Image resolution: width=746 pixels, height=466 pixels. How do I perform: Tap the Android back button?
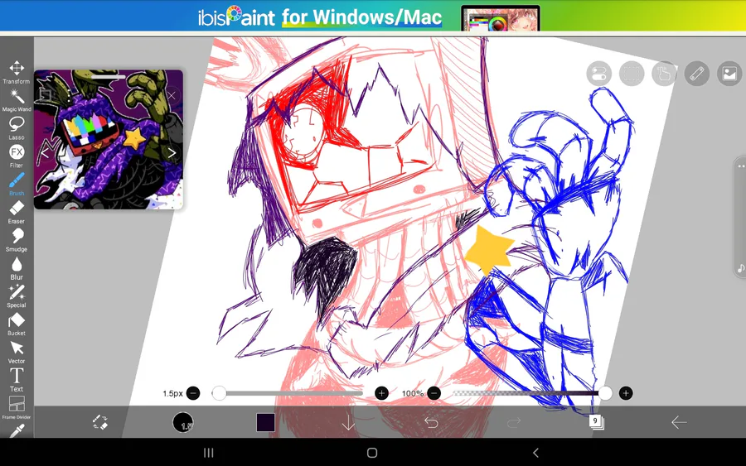click(x=535, y=453)
